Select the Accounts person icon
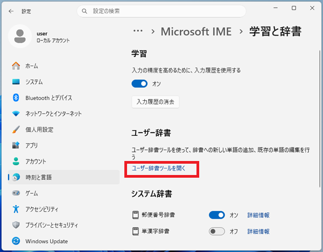 (x=16, y=162)
